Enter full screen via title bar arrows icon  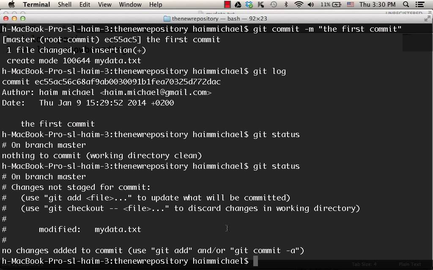427,19
